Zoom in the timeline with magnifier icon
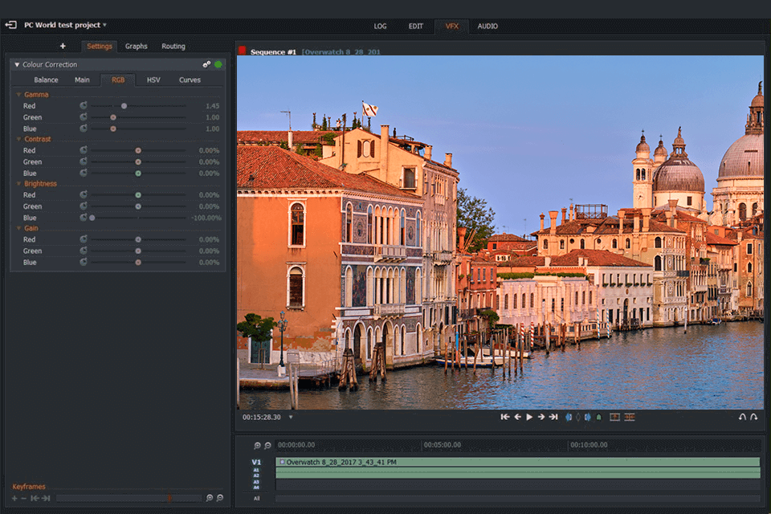Image resolution: width=771 pixels, height=514 pixels. [257, 445]
